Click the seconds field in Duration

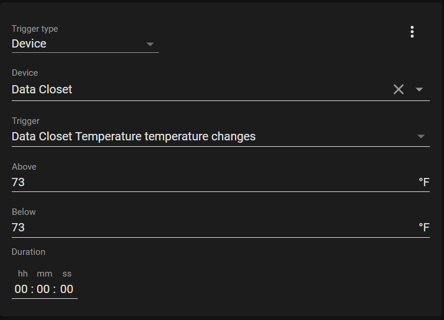coord(67,289)
